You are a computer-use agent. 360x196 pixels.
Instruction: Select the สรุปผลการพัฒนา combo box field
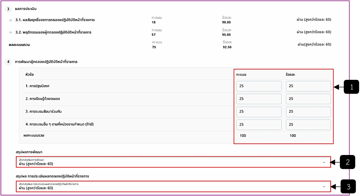[x=173, y=162]
